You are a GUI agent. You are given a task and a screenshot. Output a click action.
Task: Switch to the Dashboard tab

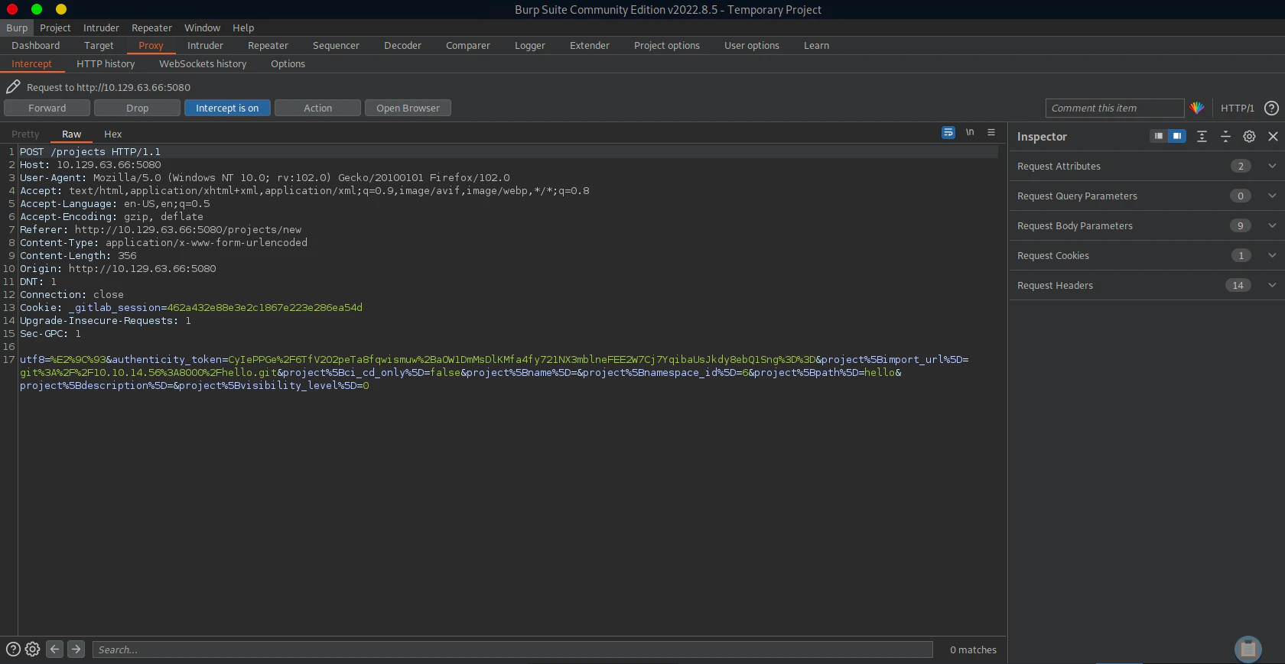pos(35,45)
